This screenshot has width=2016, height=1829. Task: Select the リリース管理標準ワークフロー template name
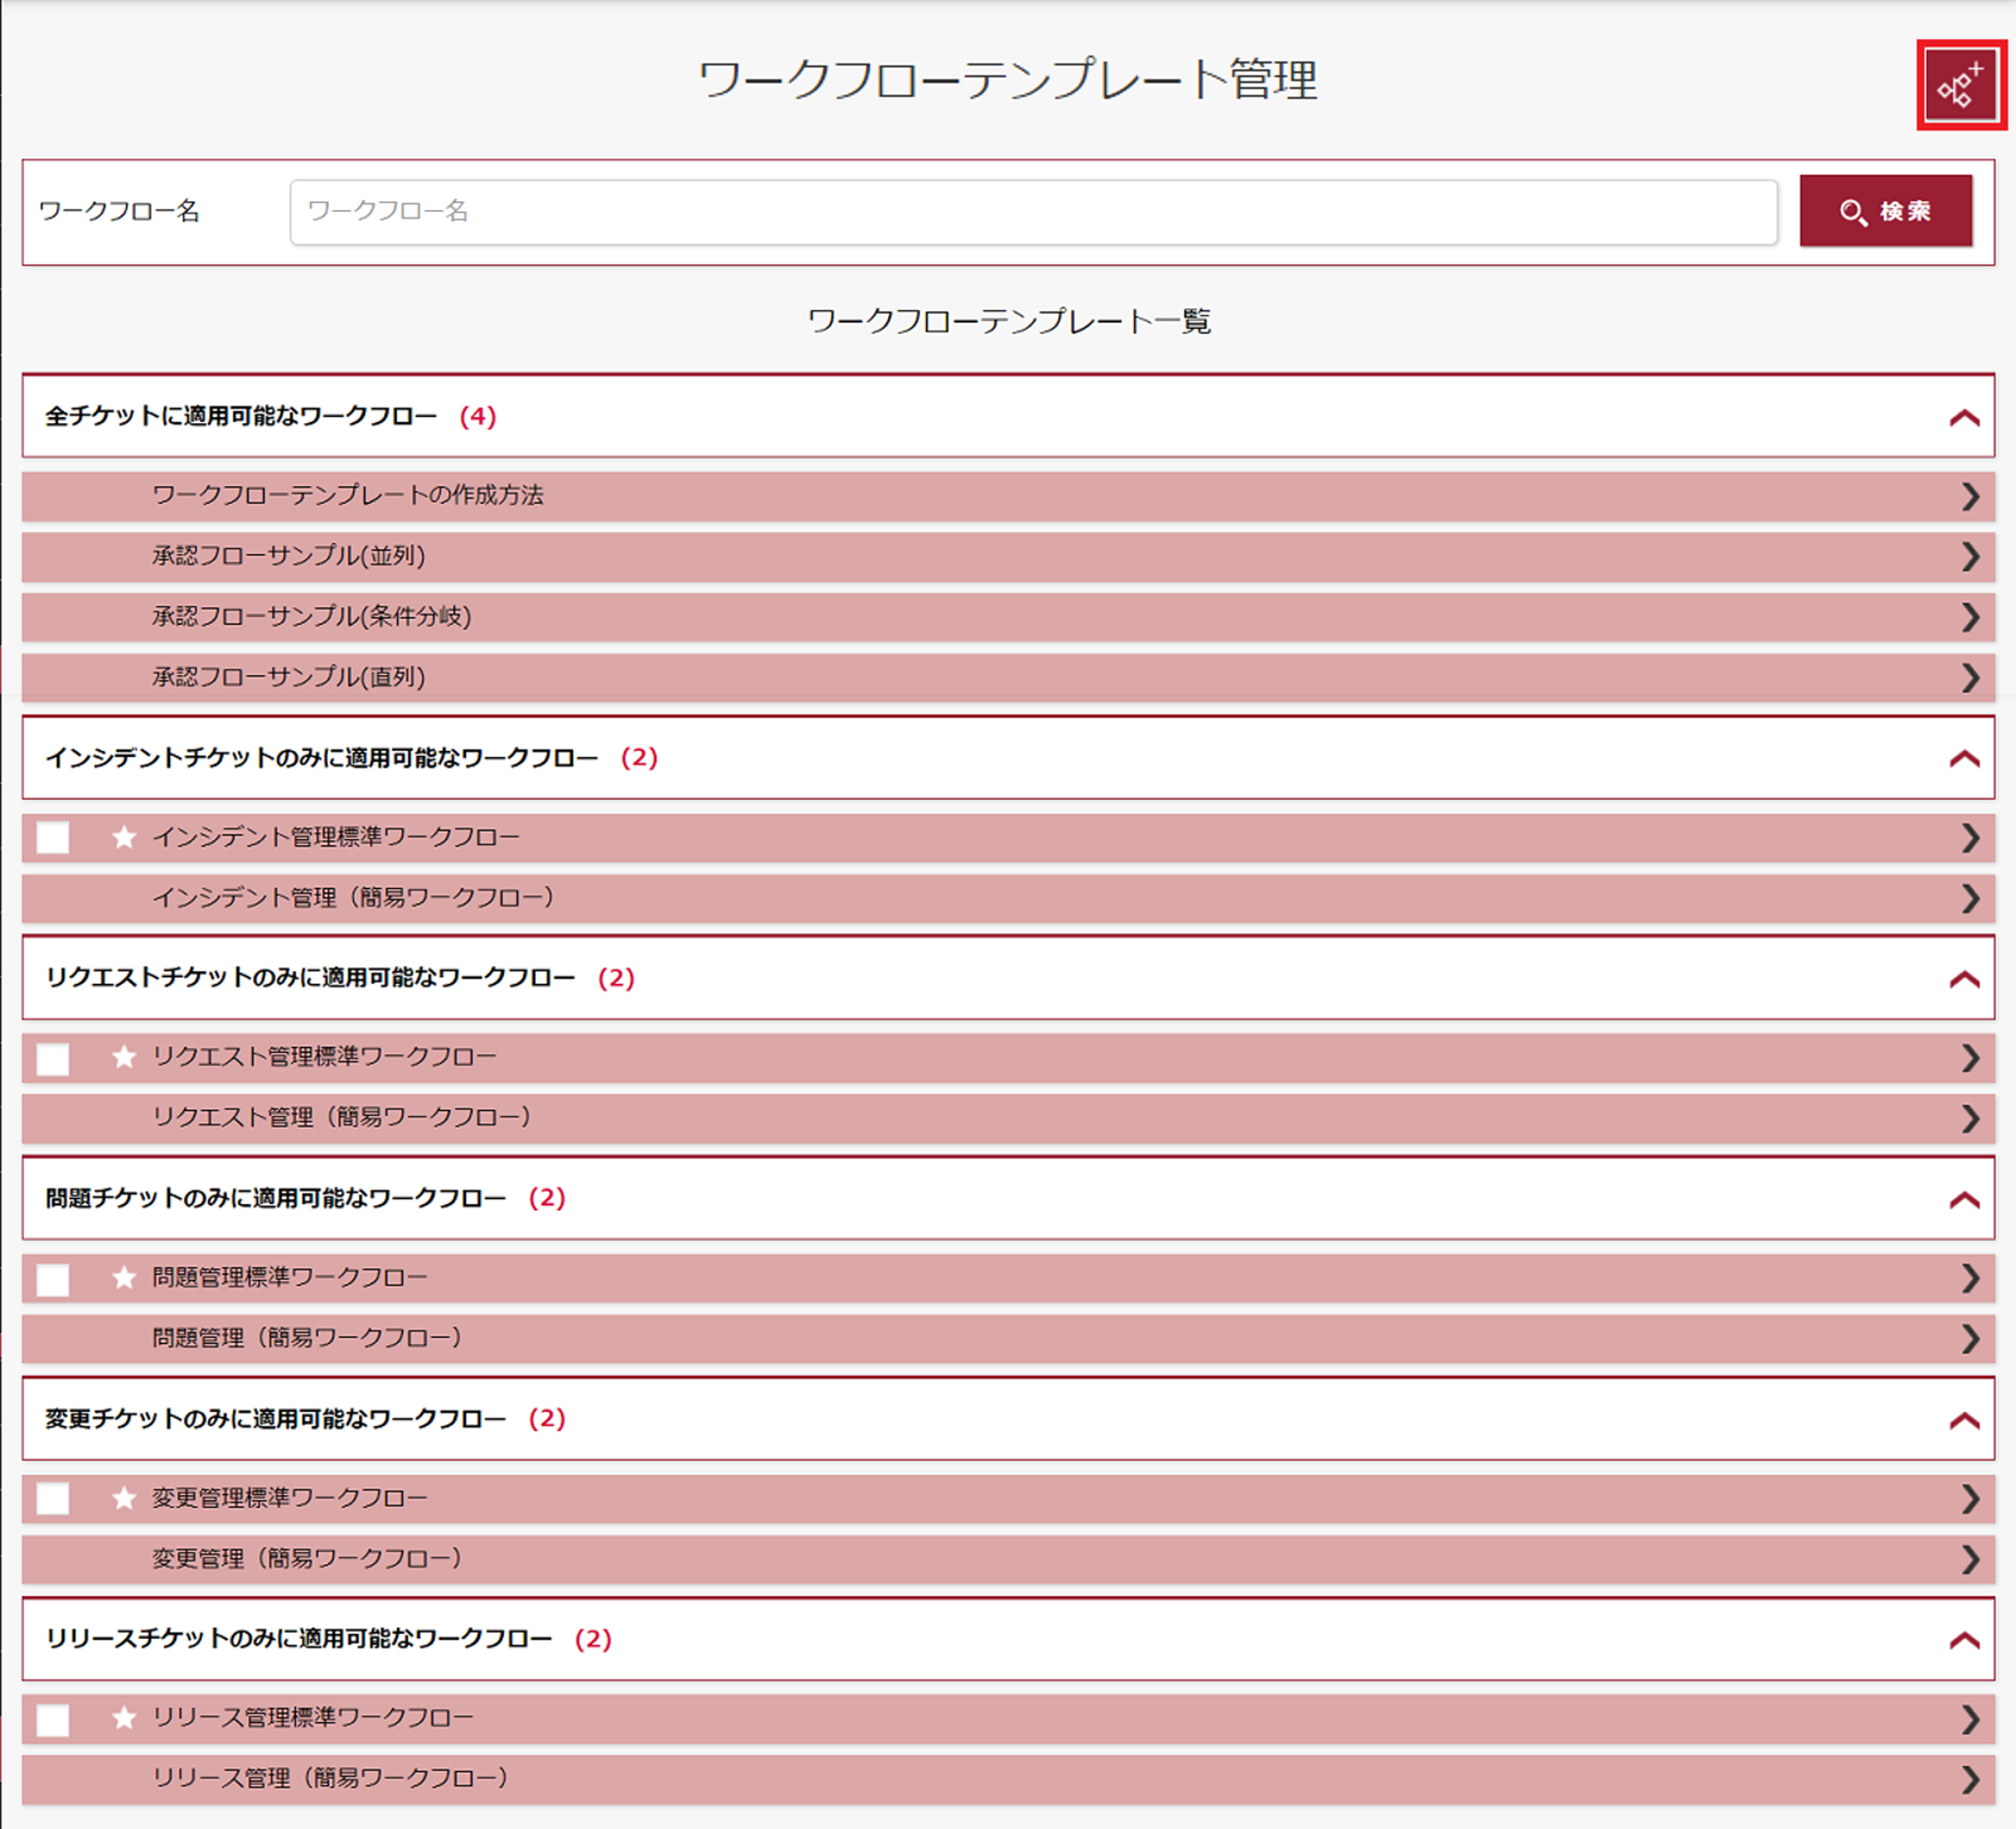(313, 1717)
